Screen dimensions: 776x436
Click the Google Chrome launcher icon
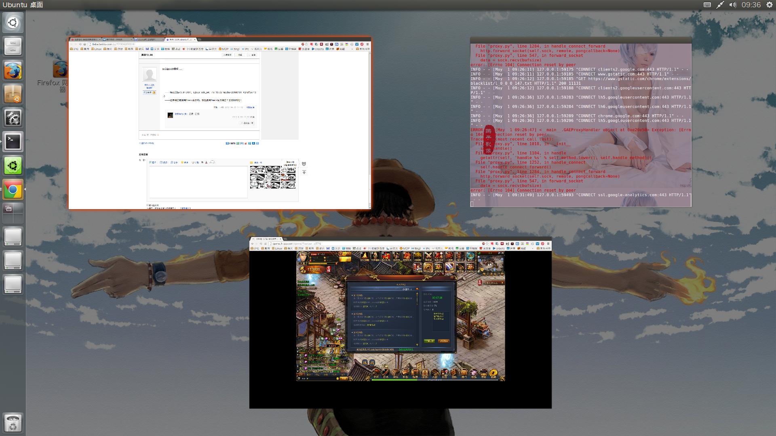tap(13, 189)
